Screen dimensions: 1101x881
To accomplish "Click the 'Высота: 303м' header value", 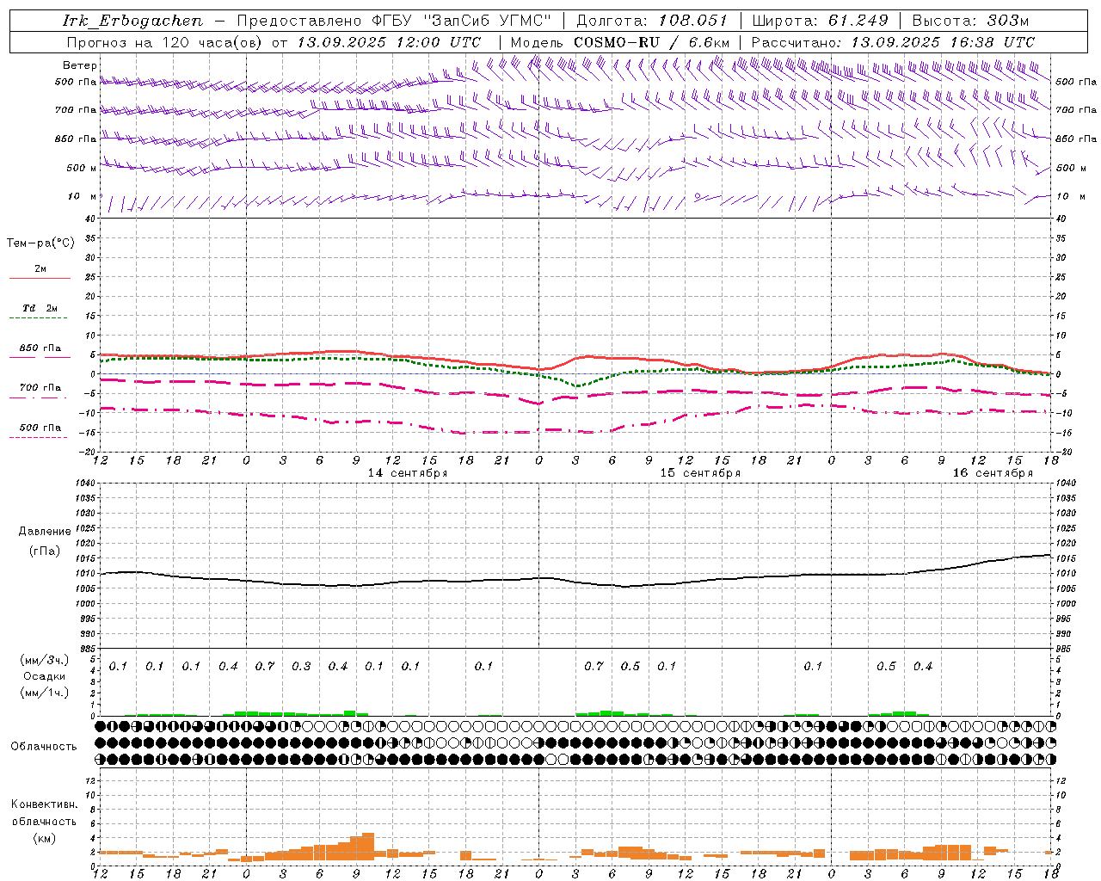I will (970, 21).
